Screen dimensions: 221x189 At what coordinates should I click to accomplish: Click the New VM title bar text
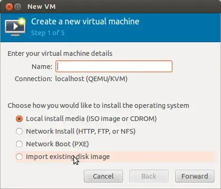pos(41,7)
